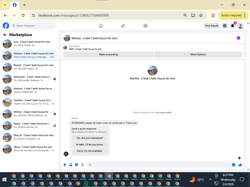This screenshot has width=250, height=187.
Task: Reload the page with the refresh icon
Action: pyautogui.click(x=23, y=15)
